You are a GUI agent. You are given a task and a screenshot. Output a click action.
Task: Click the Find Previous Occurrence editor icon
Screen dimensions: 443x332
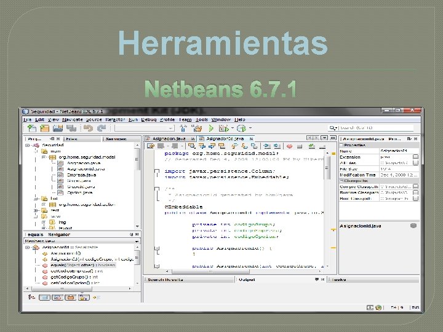coord(202,146)
